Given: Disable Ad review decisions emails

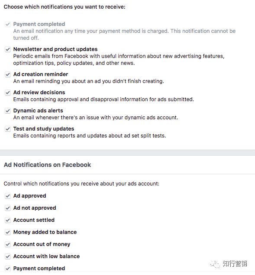Looking at the screenshot, I should coord(8,93).
